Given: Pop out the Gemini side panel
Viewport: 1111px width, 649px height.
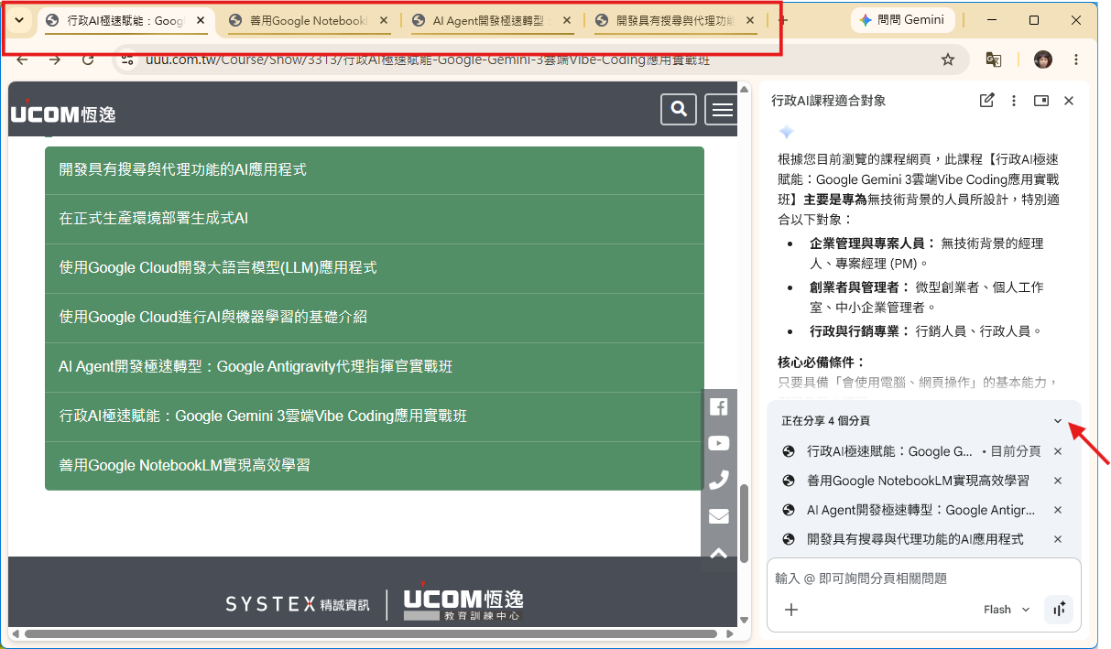Looking at the screenshot, I should click(x=1041, y=101).
